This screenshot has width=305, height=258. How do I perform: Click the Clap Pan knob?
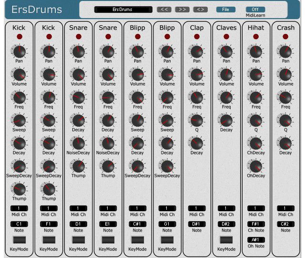pos(197,52)
